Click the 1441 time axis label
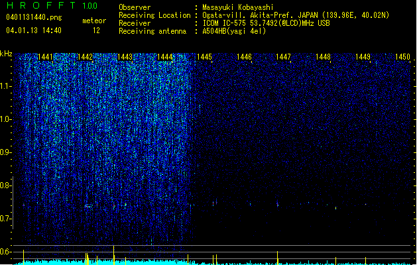417x265 pixels. (45, 57)
